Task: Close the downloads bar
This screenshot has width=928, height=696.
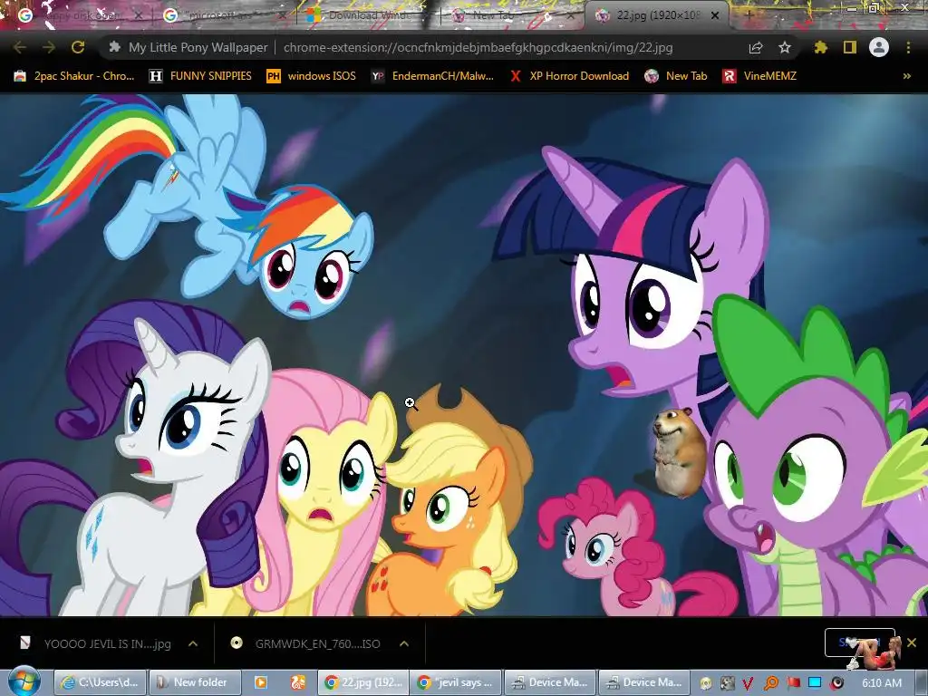Action: pos(912,643)
